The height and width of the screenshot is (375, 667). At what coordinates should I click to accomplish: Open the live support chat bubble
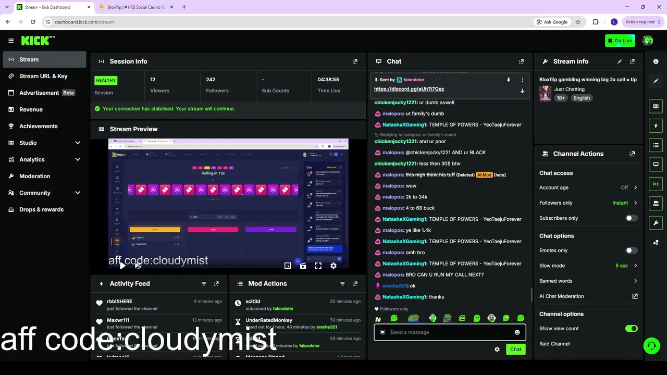click(x=651, y=345)
